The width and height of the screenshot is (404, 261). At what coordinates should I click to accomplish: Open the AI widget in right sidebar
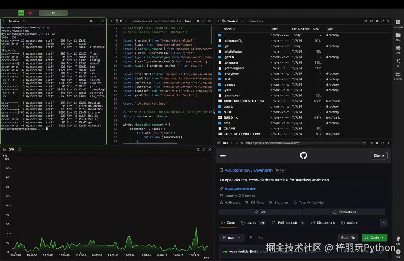pos(398,62)
